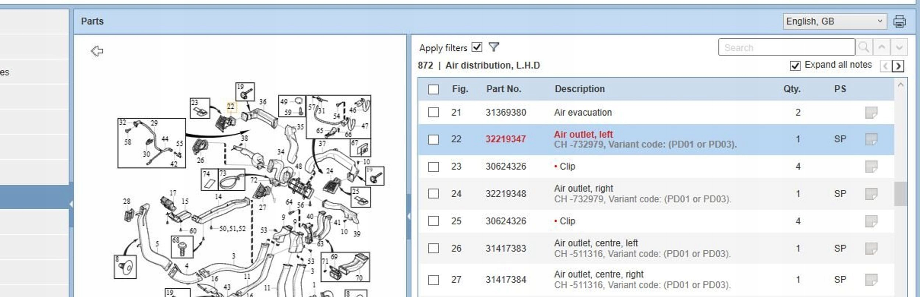
Task: Click callout box 23 in the diagram
Action: [200, 108]
